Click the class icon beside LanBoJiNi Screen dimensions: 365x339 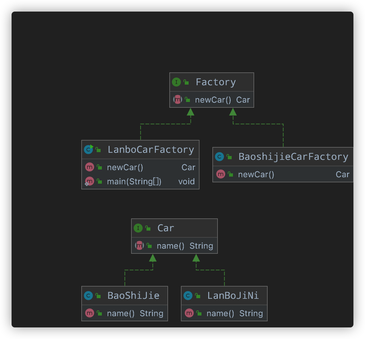point(188,296)
